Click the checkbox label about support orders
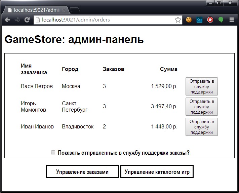The image size is (239, 193). pyautogui.click(x=124, y=153)
